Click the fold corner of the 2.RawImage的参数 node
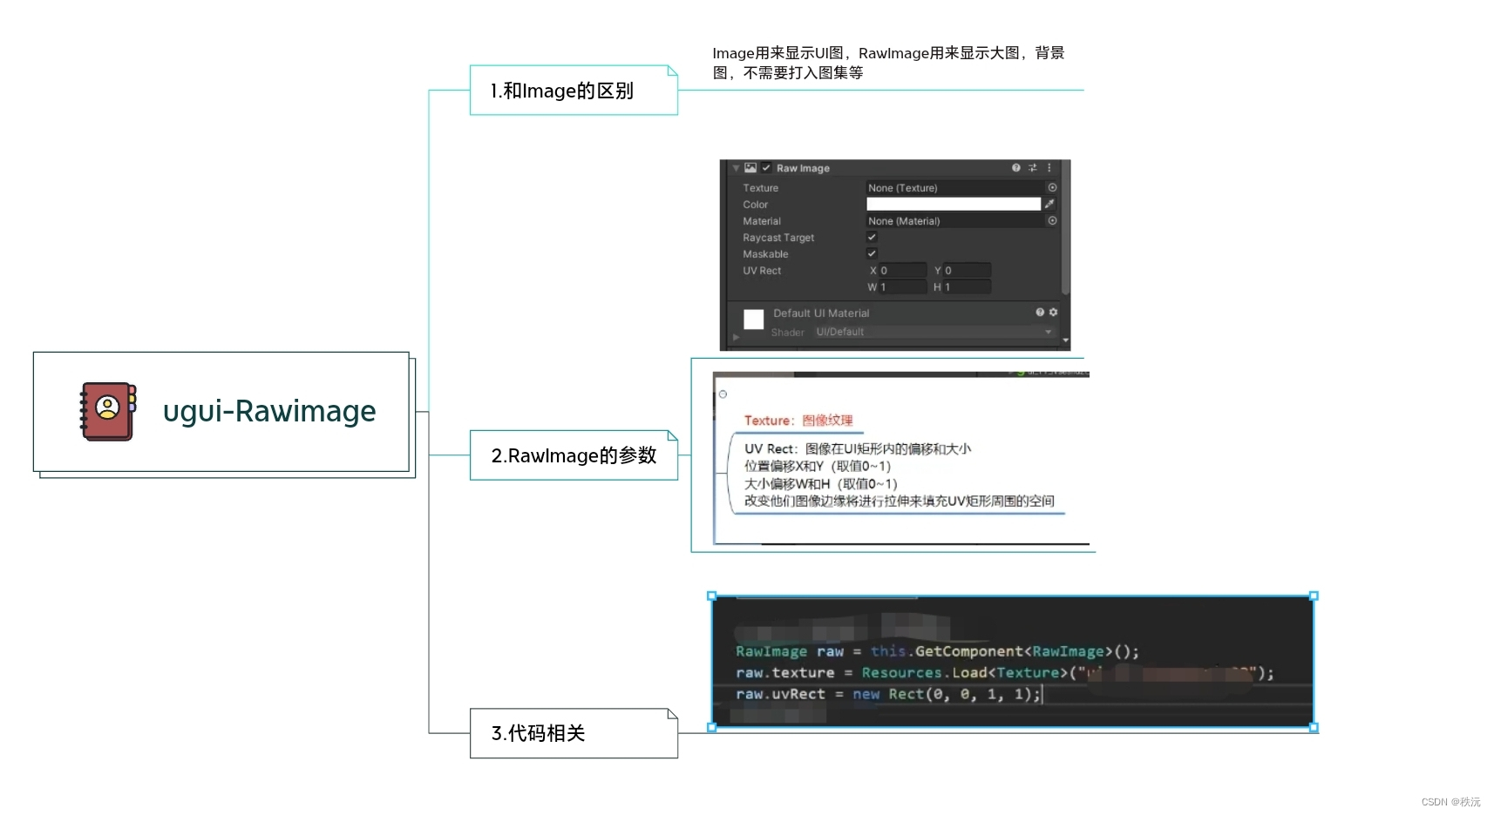Screen dimensions: 1494x815 click(x=672, y=435)
